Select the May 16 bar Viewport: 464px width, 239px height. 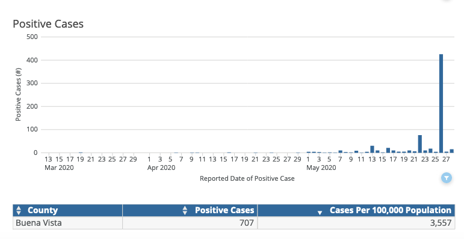(x=388, y=150)
